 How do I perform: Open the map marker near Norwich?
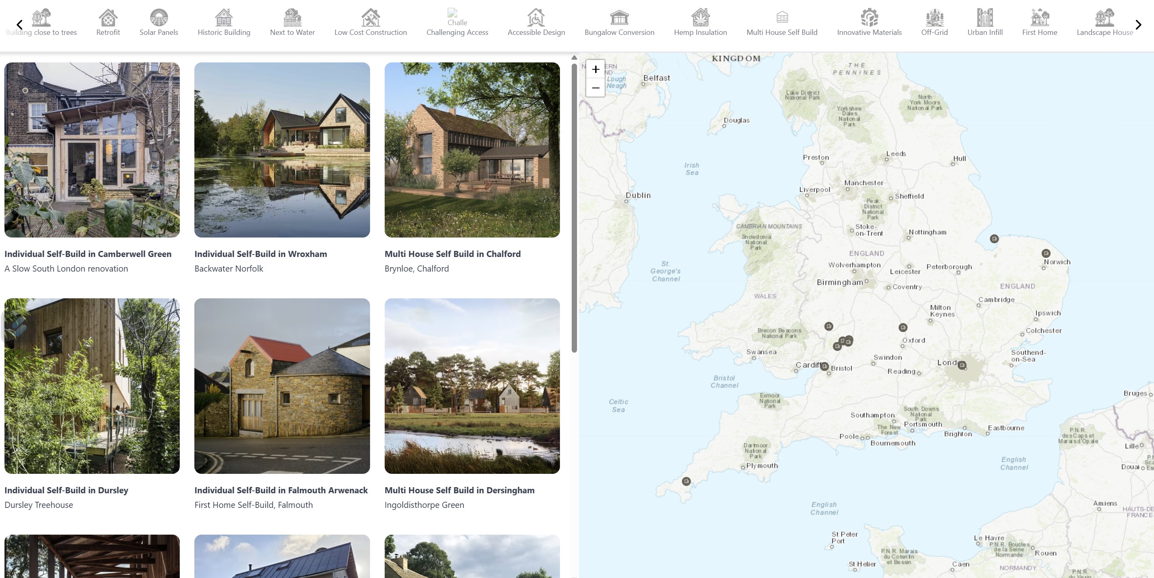(1046, 253)
